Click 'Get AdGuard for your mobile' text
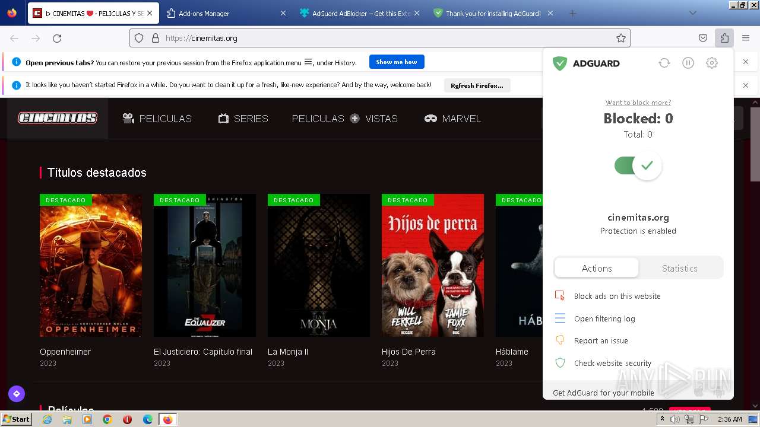This screenshot has height=427, width=760. click(x=603, y=393)
